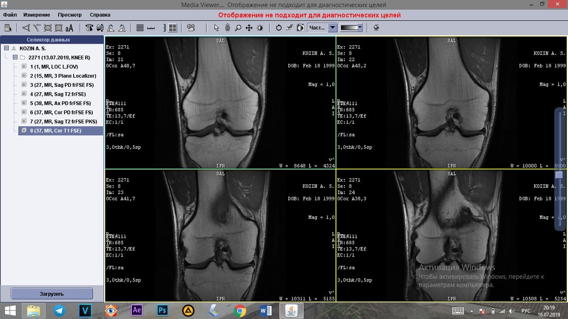Toggle the grid overlay
568x319 pixels.
tap(140, 28)
